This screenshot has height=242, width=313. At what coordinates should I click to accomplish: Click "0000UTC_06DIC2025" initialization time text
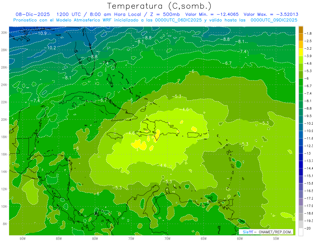click(x=178, y=20)
